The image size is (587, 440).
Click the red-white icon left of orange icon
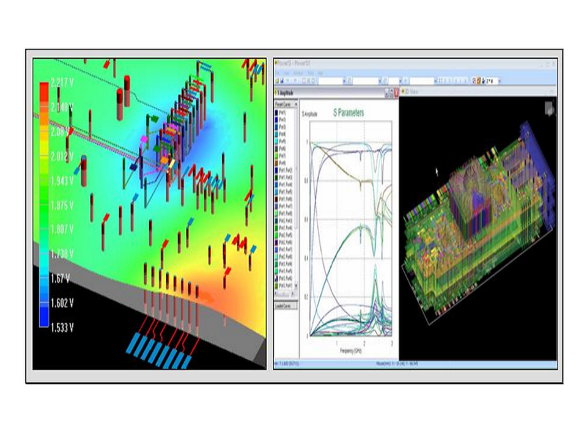point(474,81)
